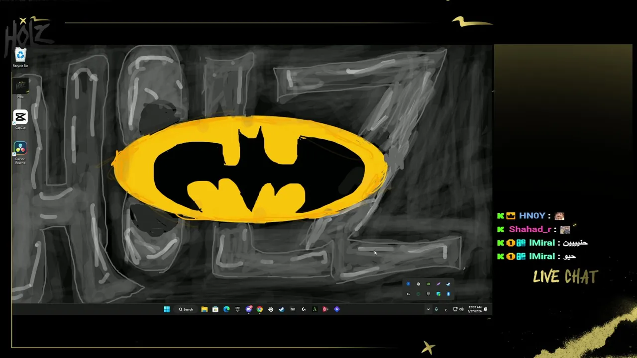637x358 pixels.
Task: Click Logitech G HUB icon in tray flyout
Action: click(x=409, y=294)
